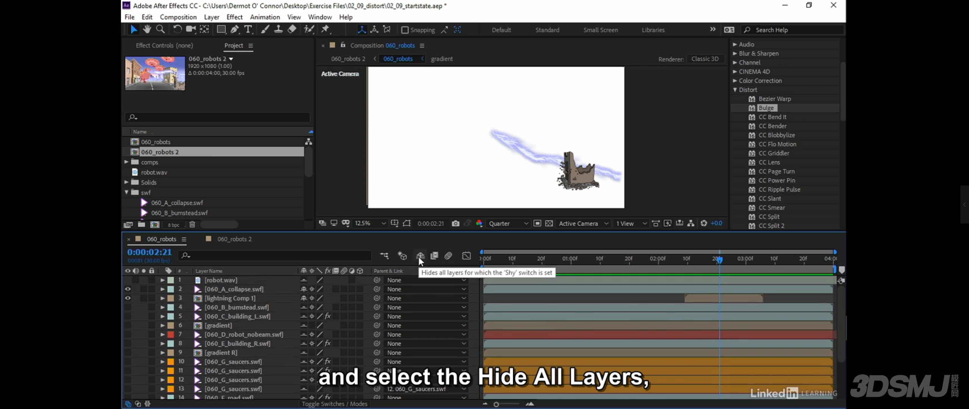Select the Clone Stamp tool

tap(278, 30)
